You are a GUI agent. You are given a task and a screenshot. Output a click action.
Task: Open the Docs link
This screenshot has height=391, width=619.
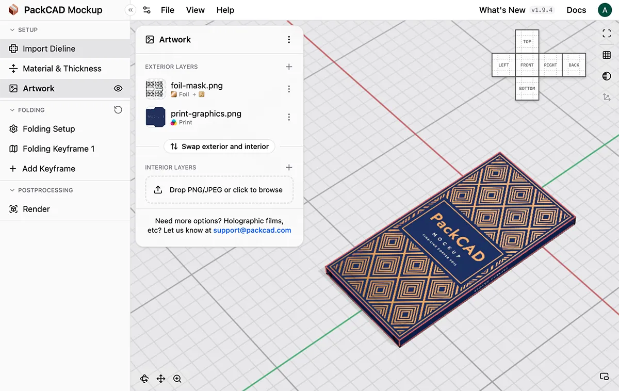[x=576, y=10]
